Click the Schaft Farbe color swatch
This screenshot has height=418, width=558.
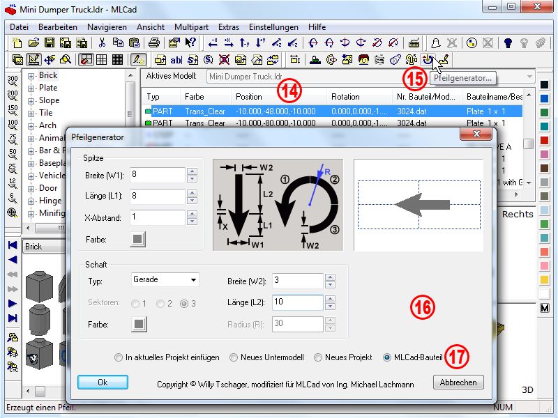click(139, 324)
